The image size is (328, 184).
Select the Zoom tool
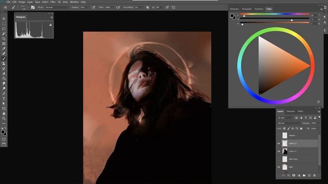[4, 119]
